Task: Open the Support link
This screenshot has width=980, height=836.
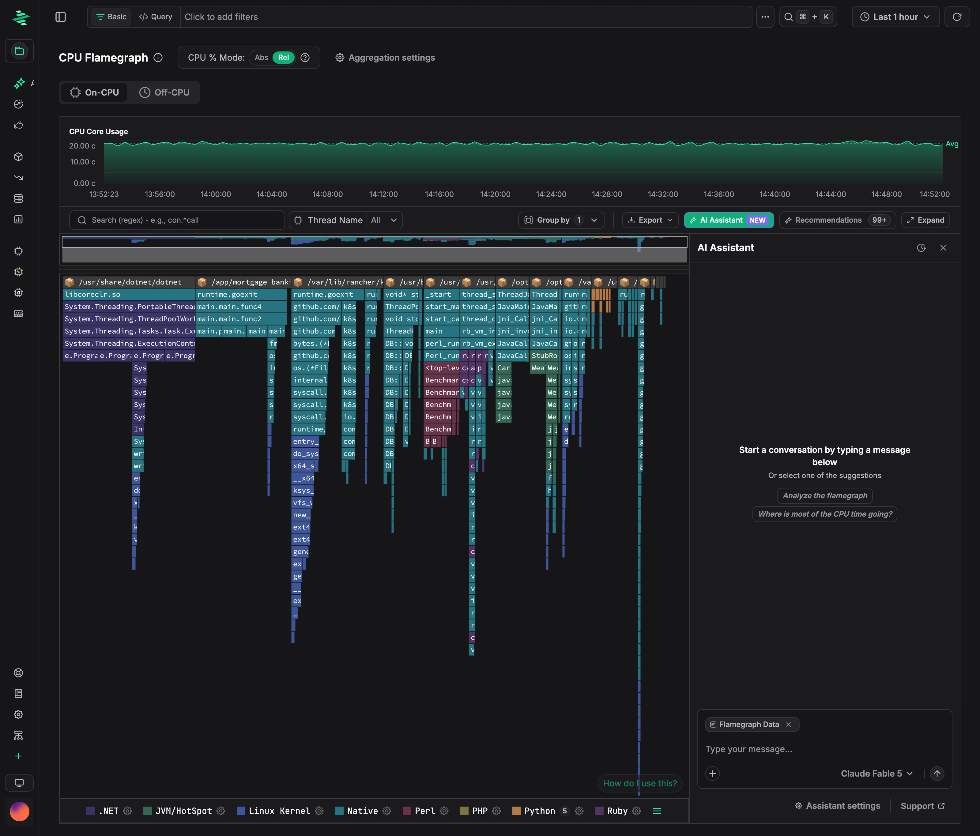Action: [922, 806]
